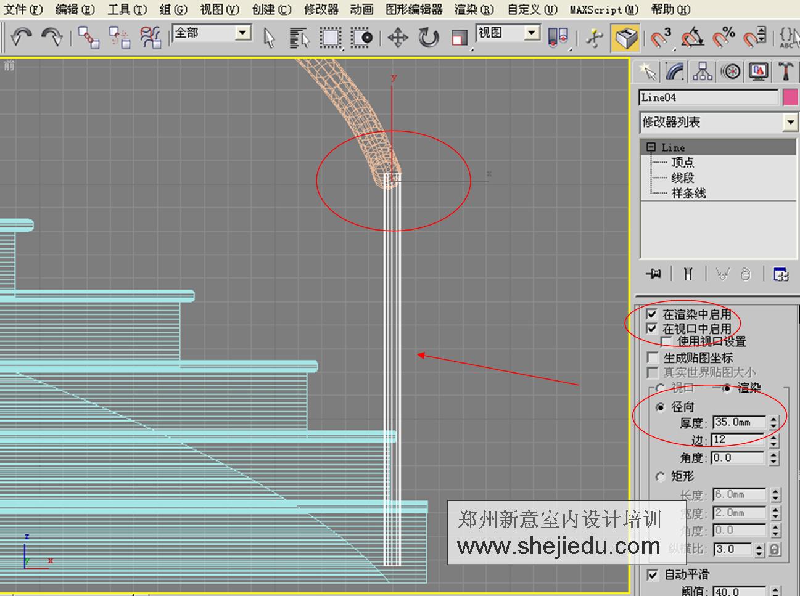Open the Select by Name dialog icon

click(x=299, y=38)
